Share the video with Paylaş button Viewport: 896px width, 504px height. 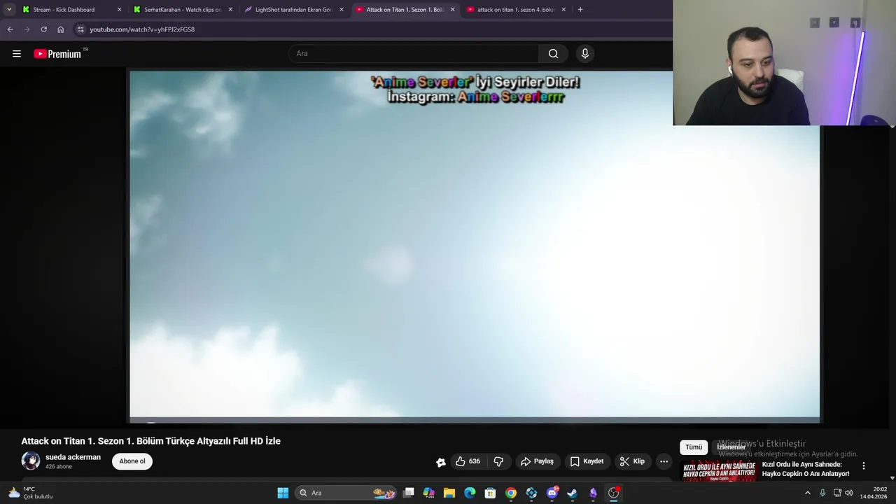point(537,461)
